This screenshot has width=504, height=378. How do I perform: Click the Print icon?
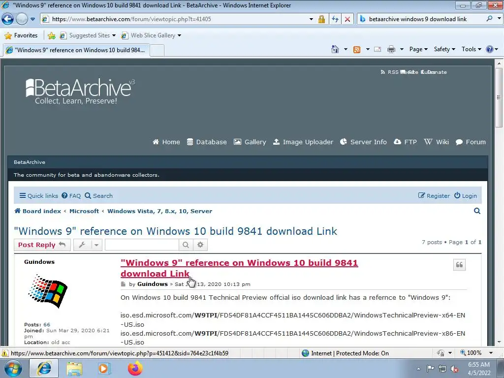pyautogui.click(x=391, y=50)
